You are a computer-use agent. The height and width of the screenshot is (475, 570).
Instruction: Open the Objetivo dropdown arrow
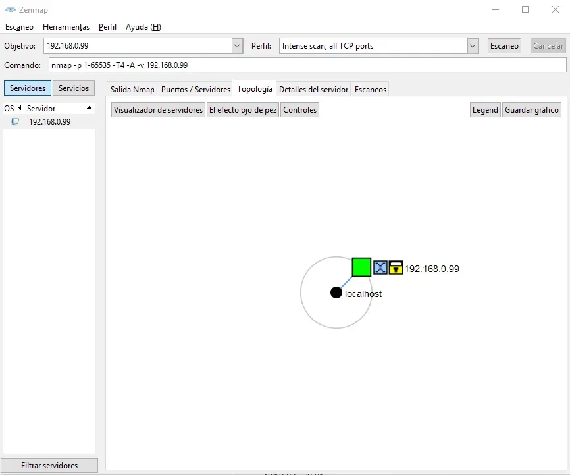pos(237,46)
